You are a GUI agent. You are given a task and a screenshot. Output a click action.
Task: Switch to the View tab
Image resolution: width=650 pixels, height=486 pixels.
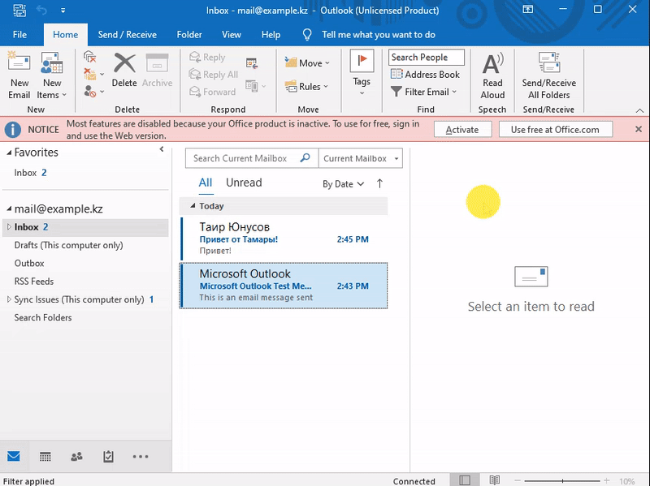(232, 35)
